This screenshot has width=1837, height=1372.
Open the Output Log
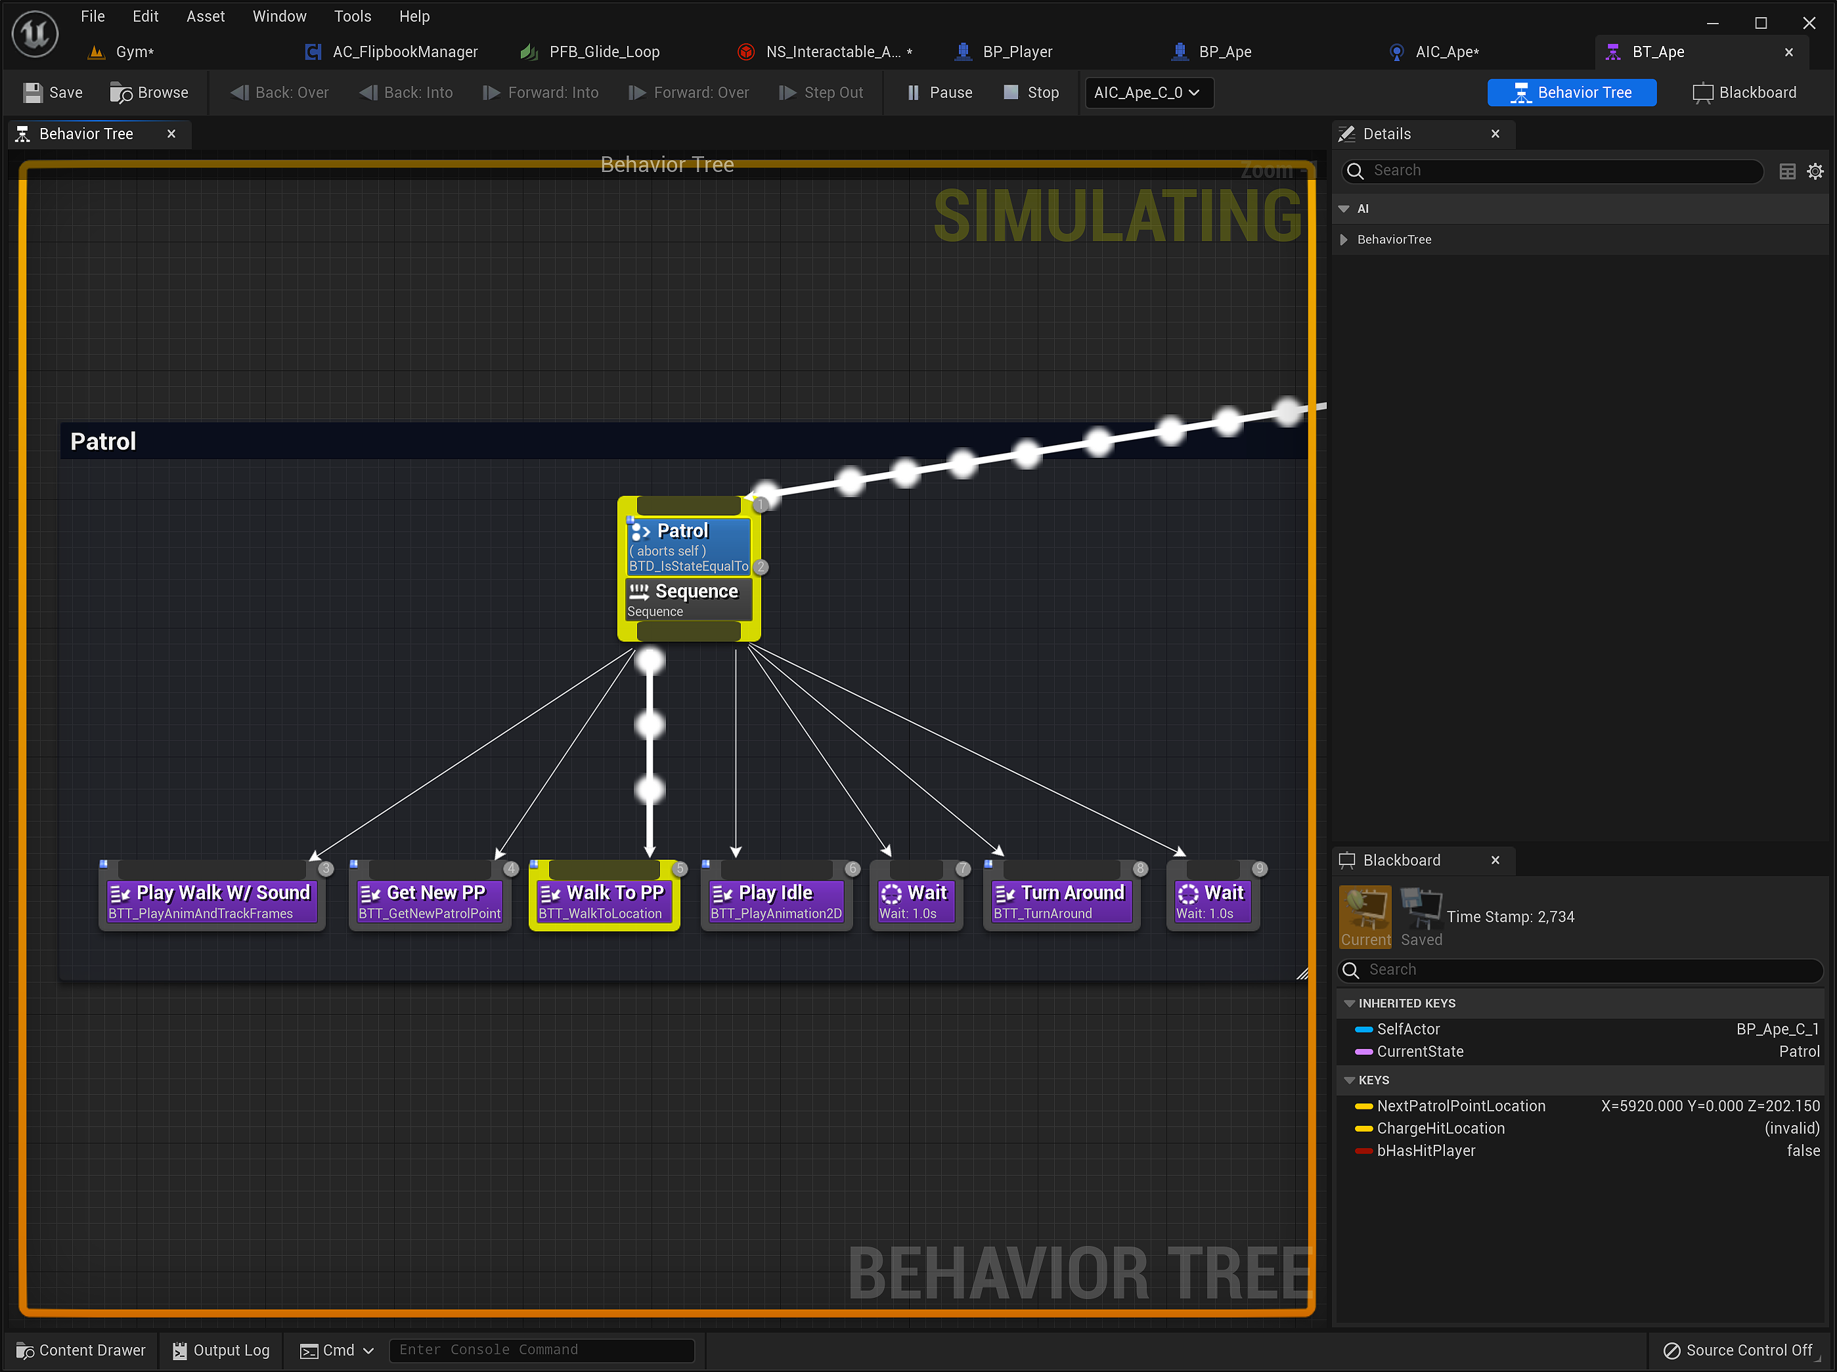click(220, 1350)
